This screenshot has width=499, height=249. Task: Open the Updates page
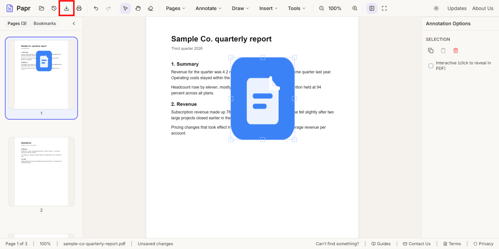point(457,8)
